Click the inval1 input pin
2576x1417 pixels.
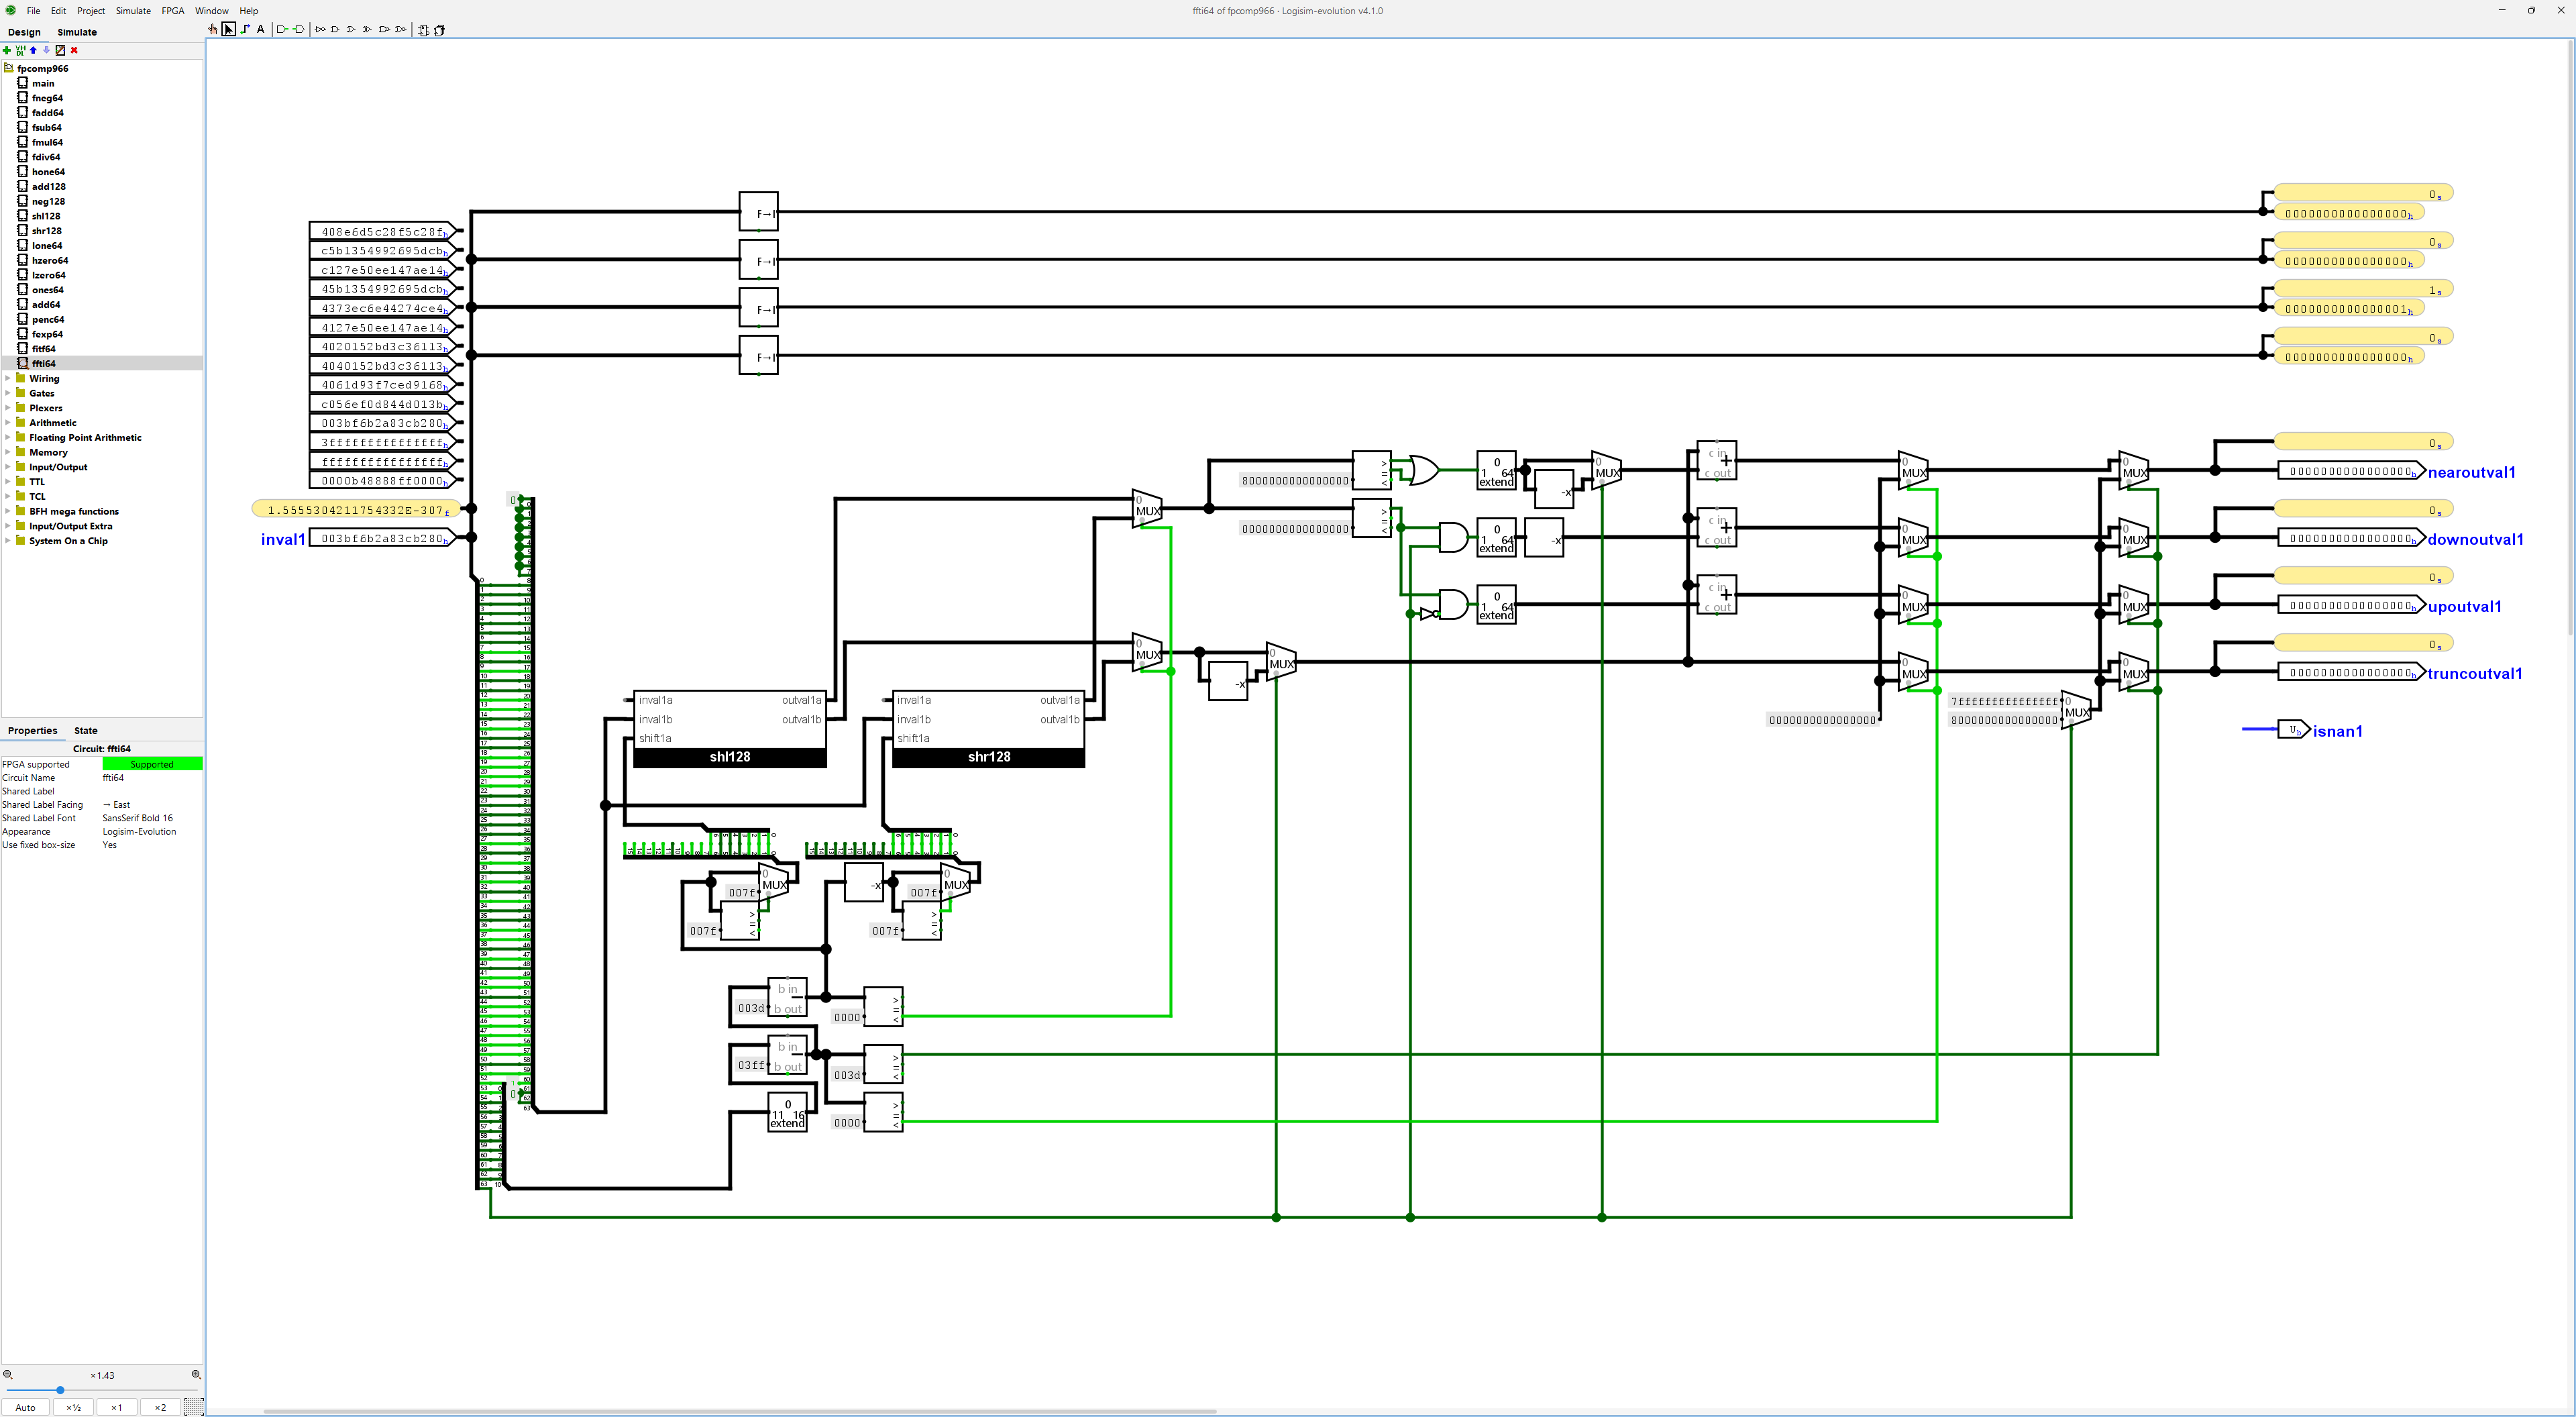(x=383, y=538)
